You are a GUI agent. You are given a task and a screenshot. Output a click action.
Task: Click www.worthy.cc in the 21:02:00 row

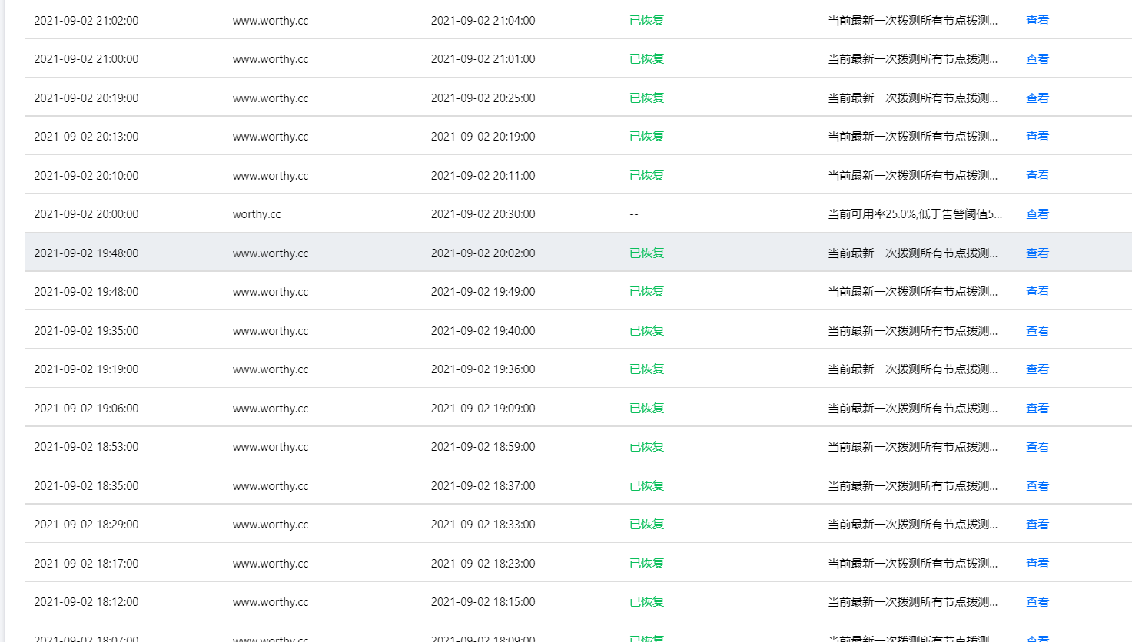point(271,21)
